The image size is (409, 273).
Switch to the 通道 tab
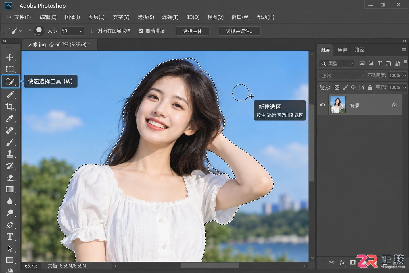pyautogui.click(x=342, y=50)
